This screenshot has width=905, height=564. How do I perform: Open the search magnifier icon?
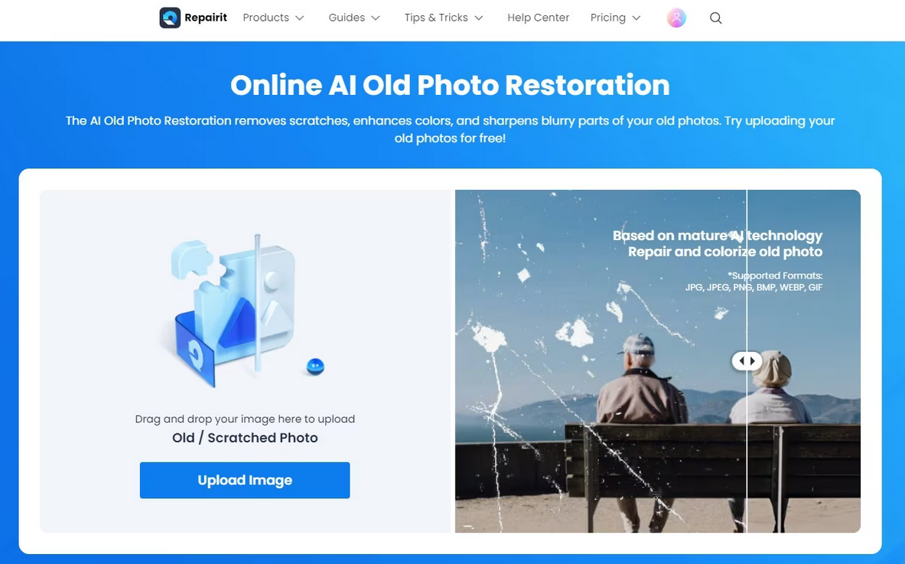(x=716, y=18)
